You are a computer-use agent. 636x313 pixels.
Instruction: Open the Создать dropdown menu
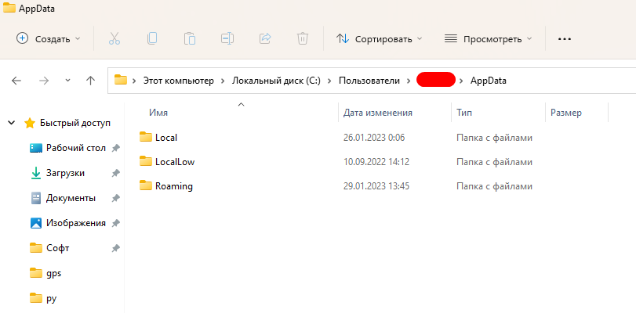click(x=49, y=39)
